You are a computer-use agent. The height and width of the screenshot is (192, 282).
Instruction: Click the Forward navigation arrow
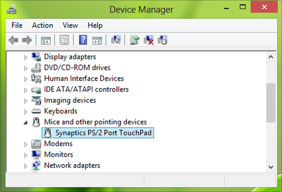pos(27,40)
